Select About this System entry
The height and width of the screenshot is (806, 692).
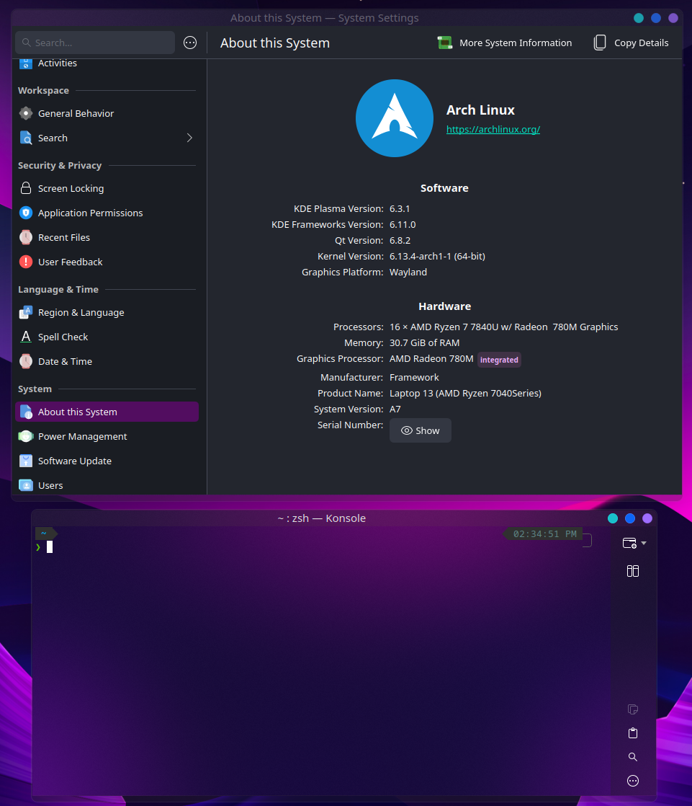coord(107,412)
